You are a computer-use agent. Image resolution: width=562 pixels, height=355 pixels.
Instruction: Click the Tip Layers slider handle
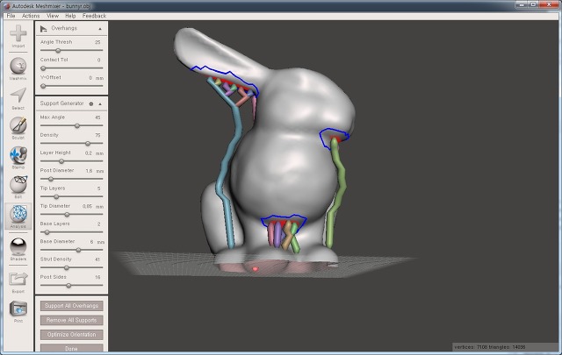click(56, 196)
